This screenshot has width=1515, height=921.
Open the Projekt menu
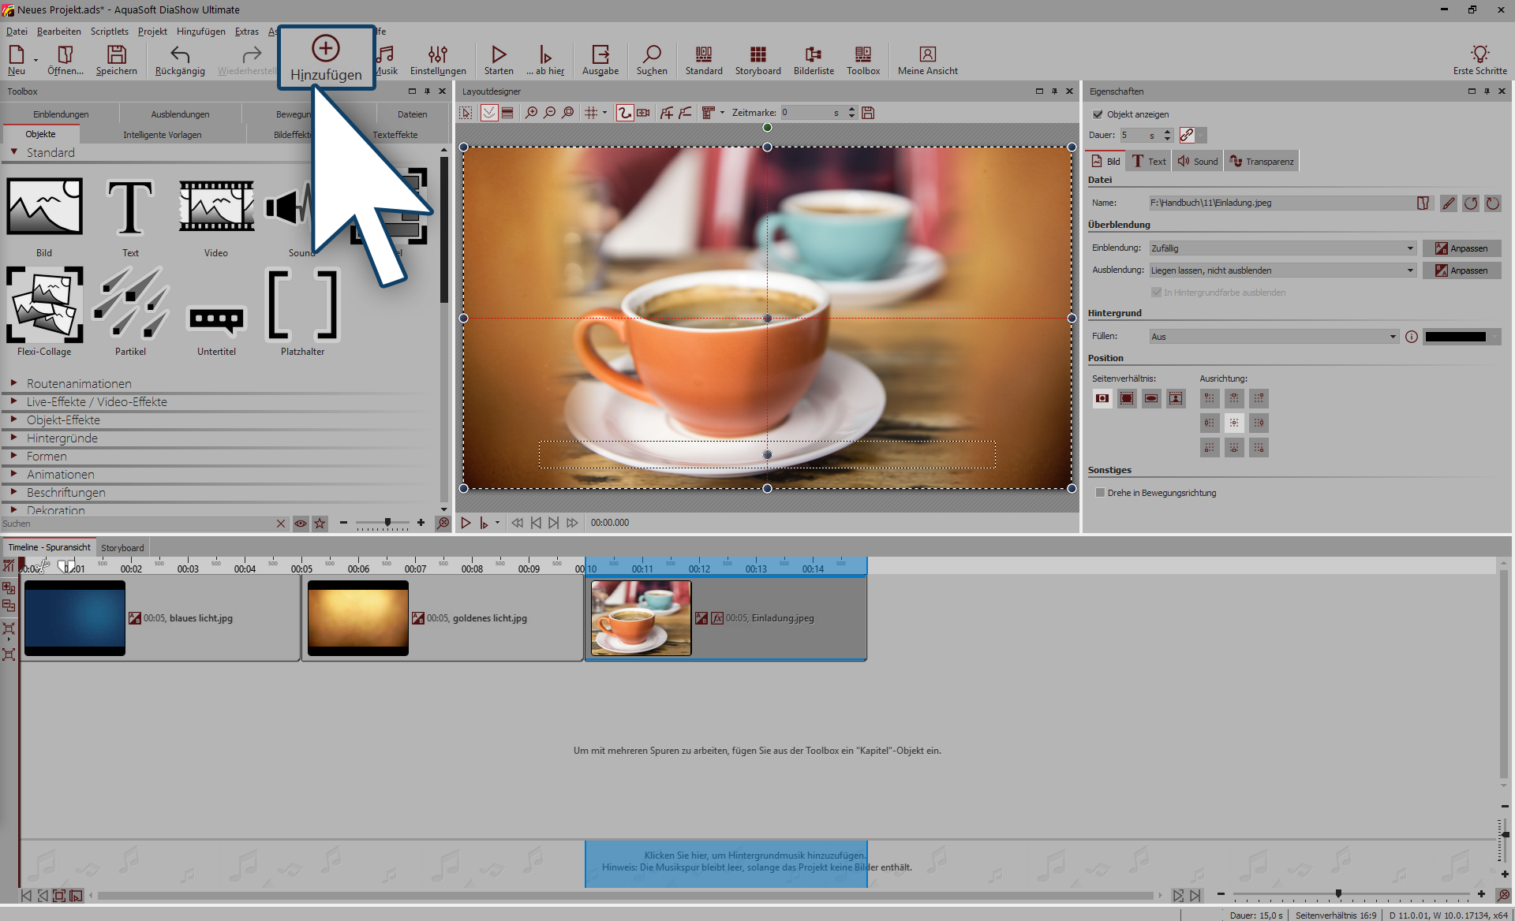click(152, 32)
